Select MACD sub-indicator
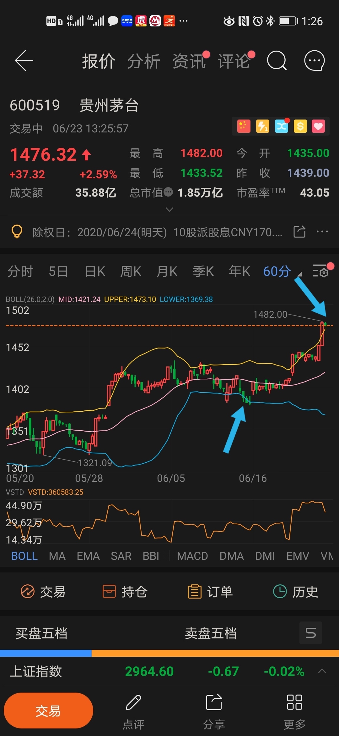This screenshot has width=339, height=736. [x=192, y=556]
